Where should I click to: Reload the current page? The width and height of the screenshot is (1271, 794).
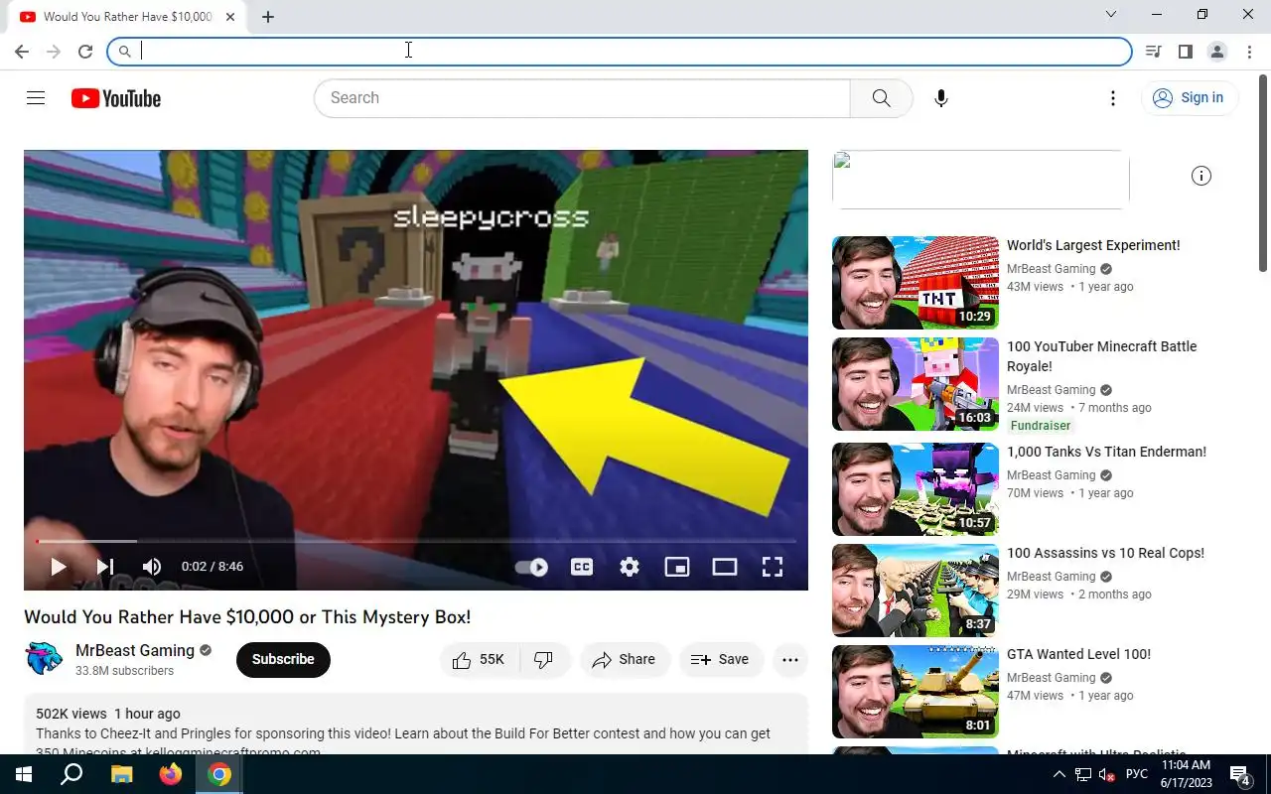[x=85, y=52]
